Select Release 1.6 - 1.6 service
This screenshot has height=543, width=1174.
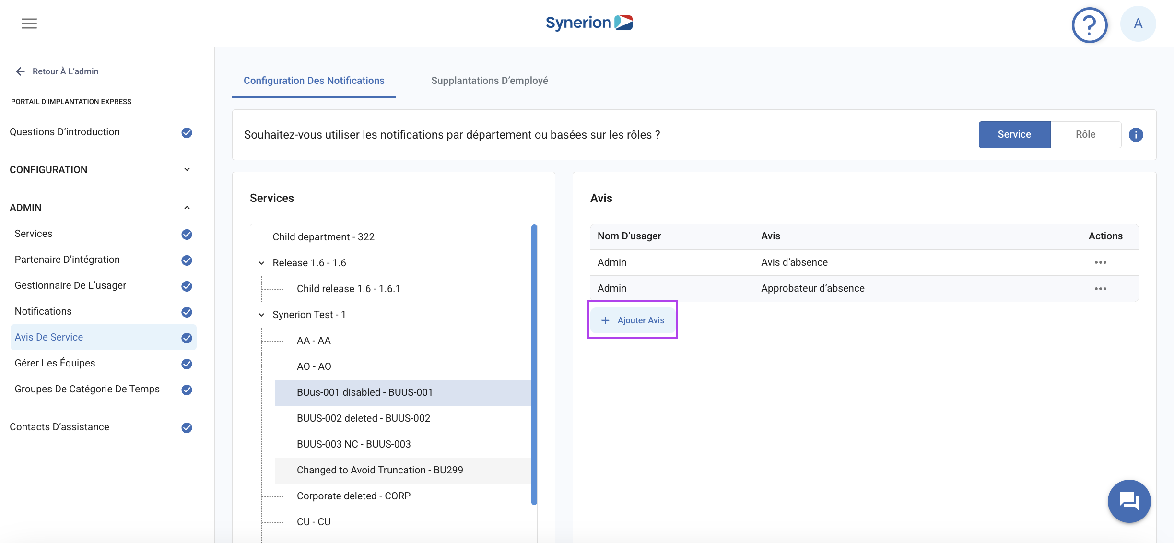(309, 263)
